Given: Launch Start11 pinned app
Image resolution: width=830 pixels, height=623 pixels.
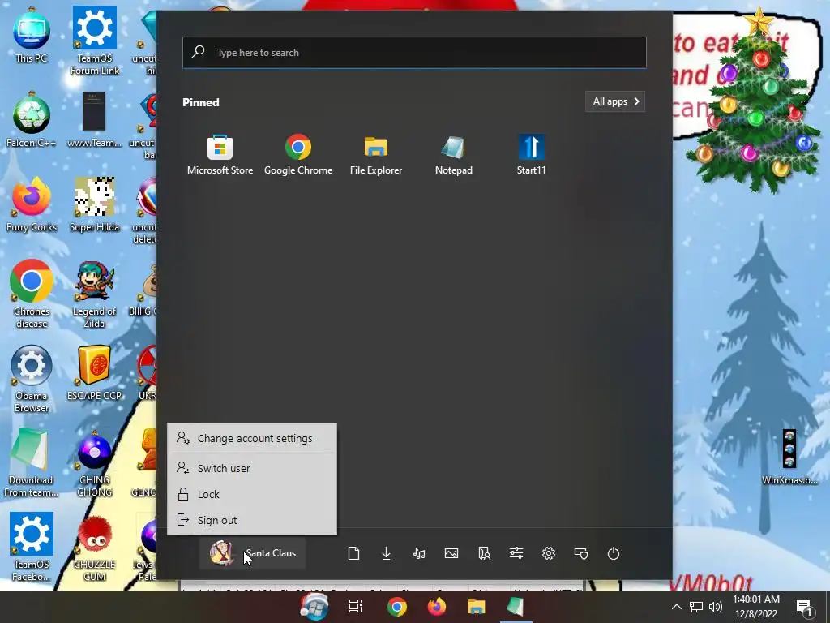Looking at the screenshot, I should pos(531,155).
